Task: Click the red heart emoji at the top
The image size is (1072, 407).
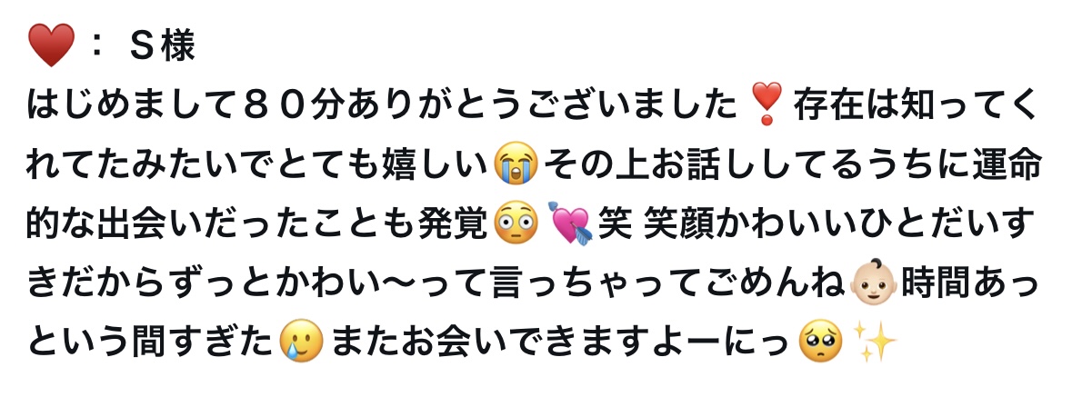Action: tap(51, 45)
